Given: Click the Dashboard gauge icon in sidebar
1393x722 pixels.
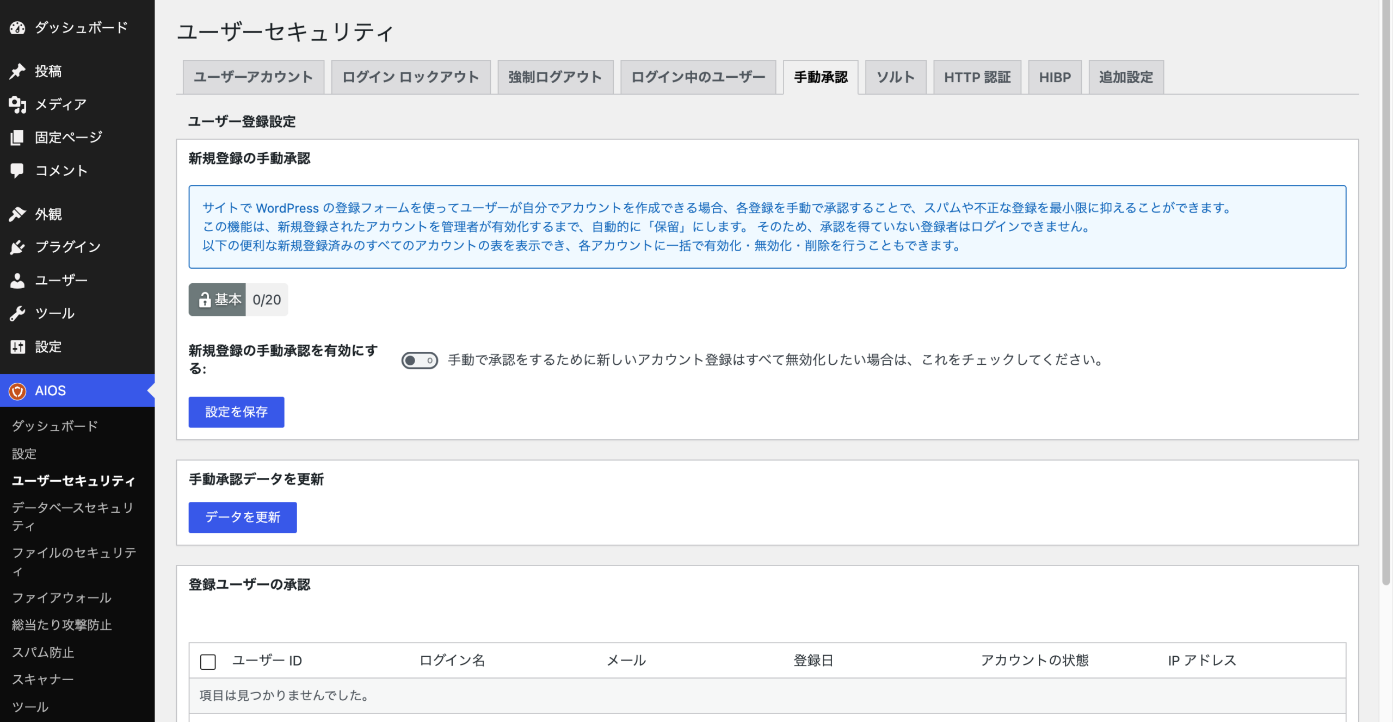Looking at the screenshot, I should [x=17, y=27].
